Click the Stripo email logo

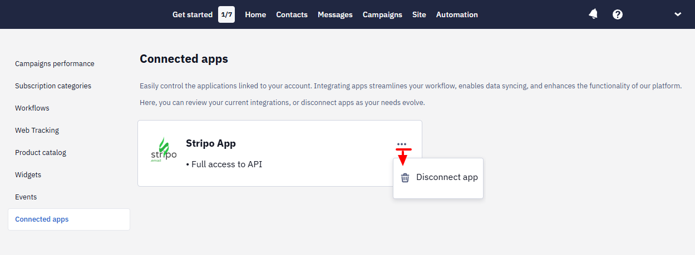point(164,151)
